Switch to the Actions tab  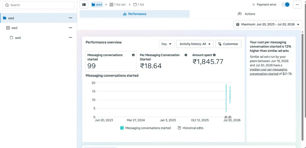246,14
